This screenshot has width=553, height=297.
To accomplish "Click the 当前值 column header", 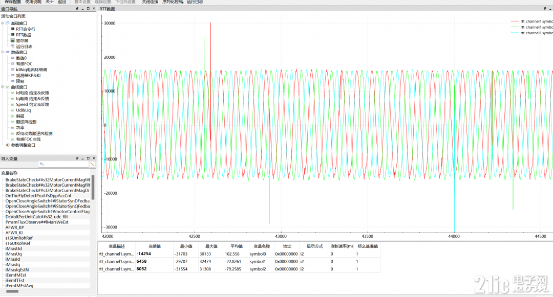I will tap(155, 246).
